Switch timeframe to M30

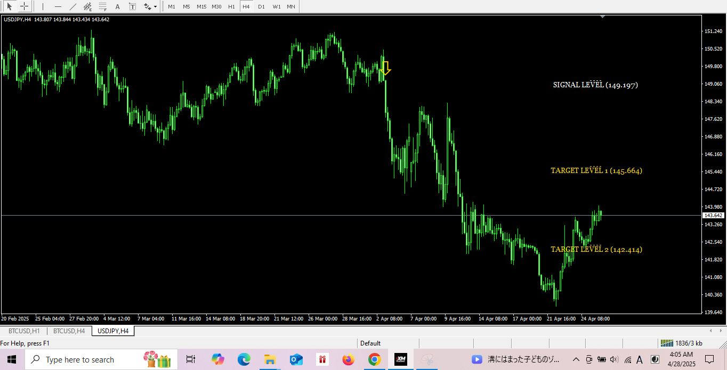point(216,6)
